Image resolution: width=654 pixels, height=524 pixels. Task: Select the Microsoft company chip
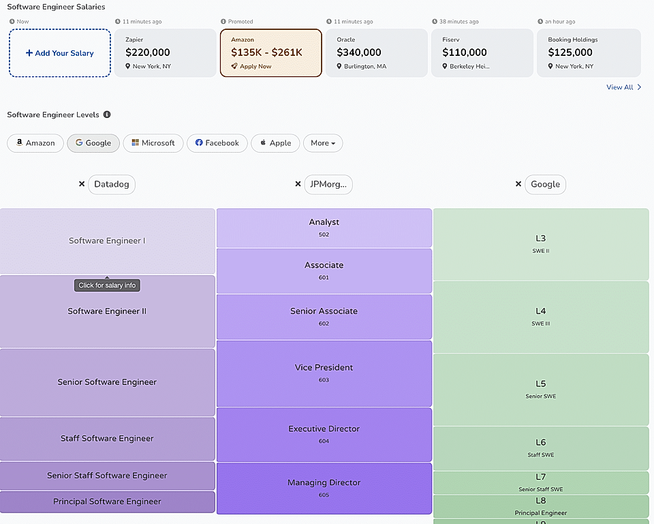[x=153, y=143]
